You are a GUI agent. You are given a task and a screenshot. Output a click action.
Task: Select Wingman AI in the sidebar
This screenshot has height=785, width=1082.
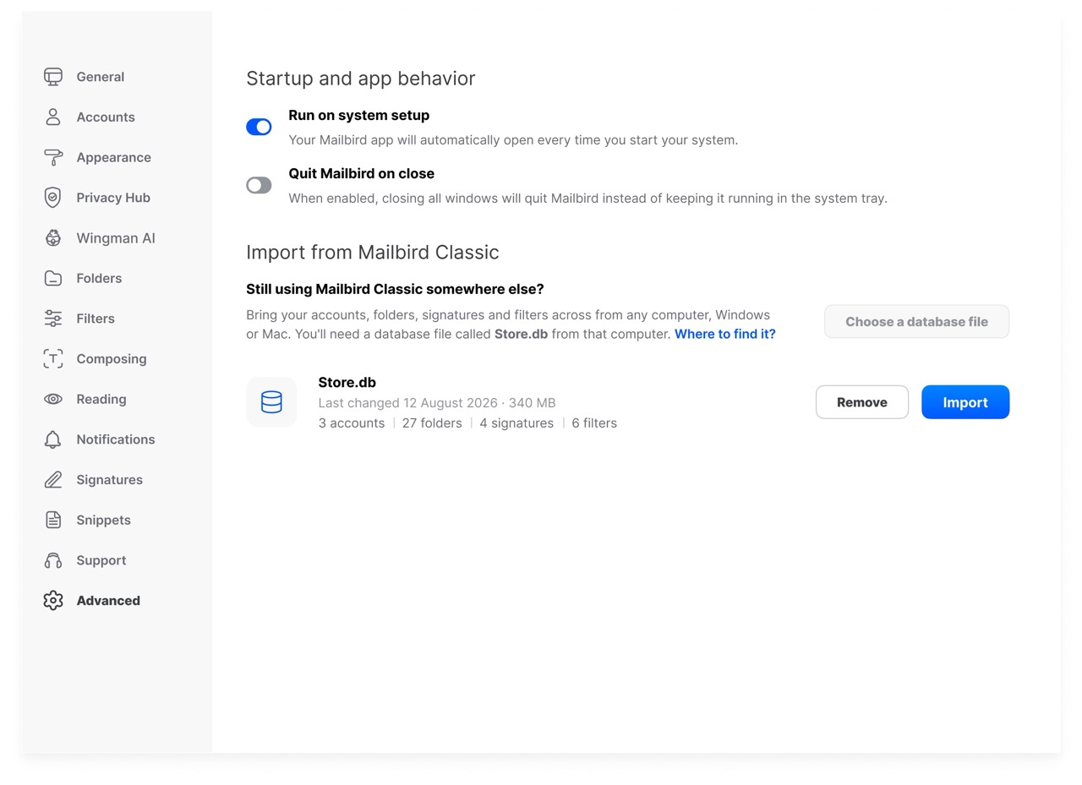pos(116,238)
